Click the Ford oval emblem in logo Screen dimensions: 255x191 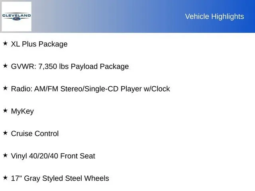(x=16, y=18)
